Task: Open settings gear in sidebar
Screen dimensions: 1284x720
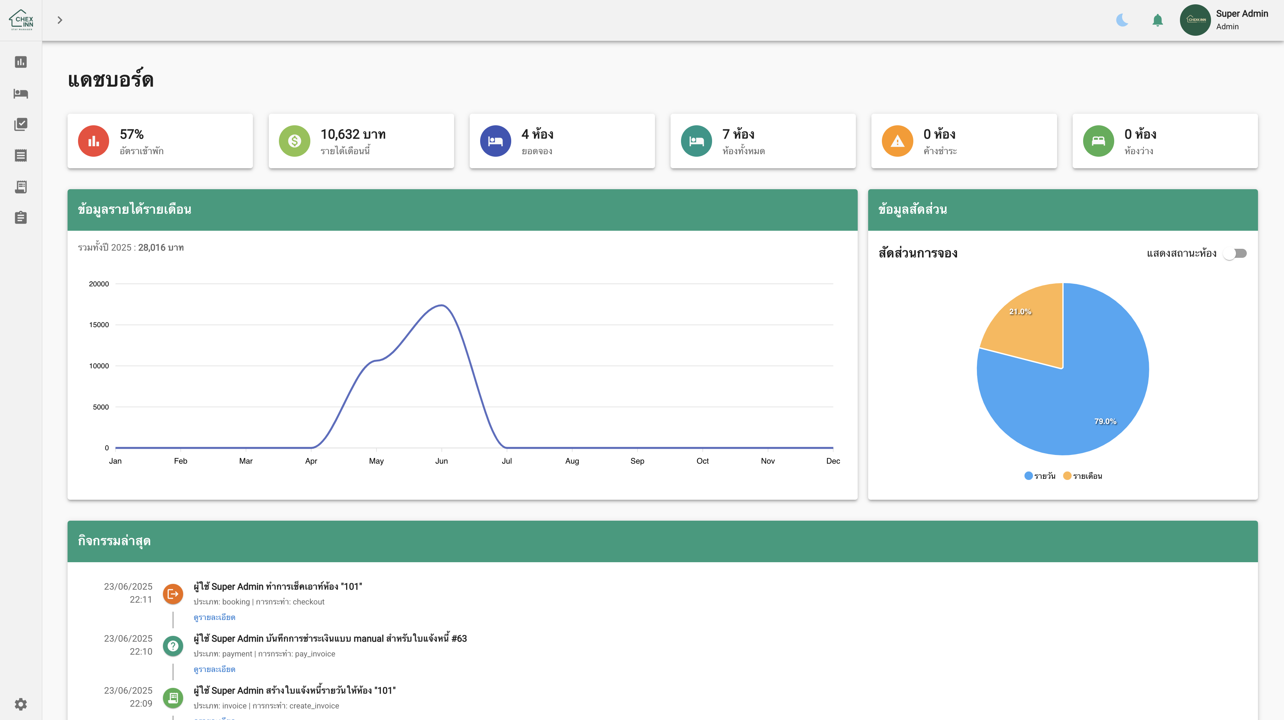Action: point(21,704)
